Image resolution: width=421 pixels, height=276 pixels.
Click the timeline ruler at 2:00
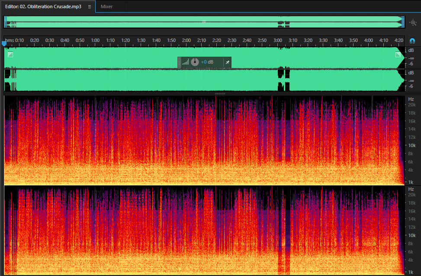coord(186,40)
